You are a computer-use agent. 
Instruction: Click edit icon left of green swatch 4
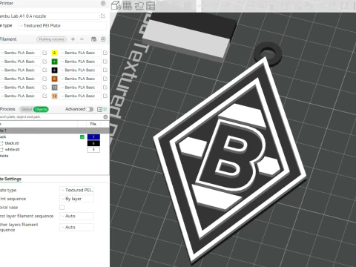44,62
